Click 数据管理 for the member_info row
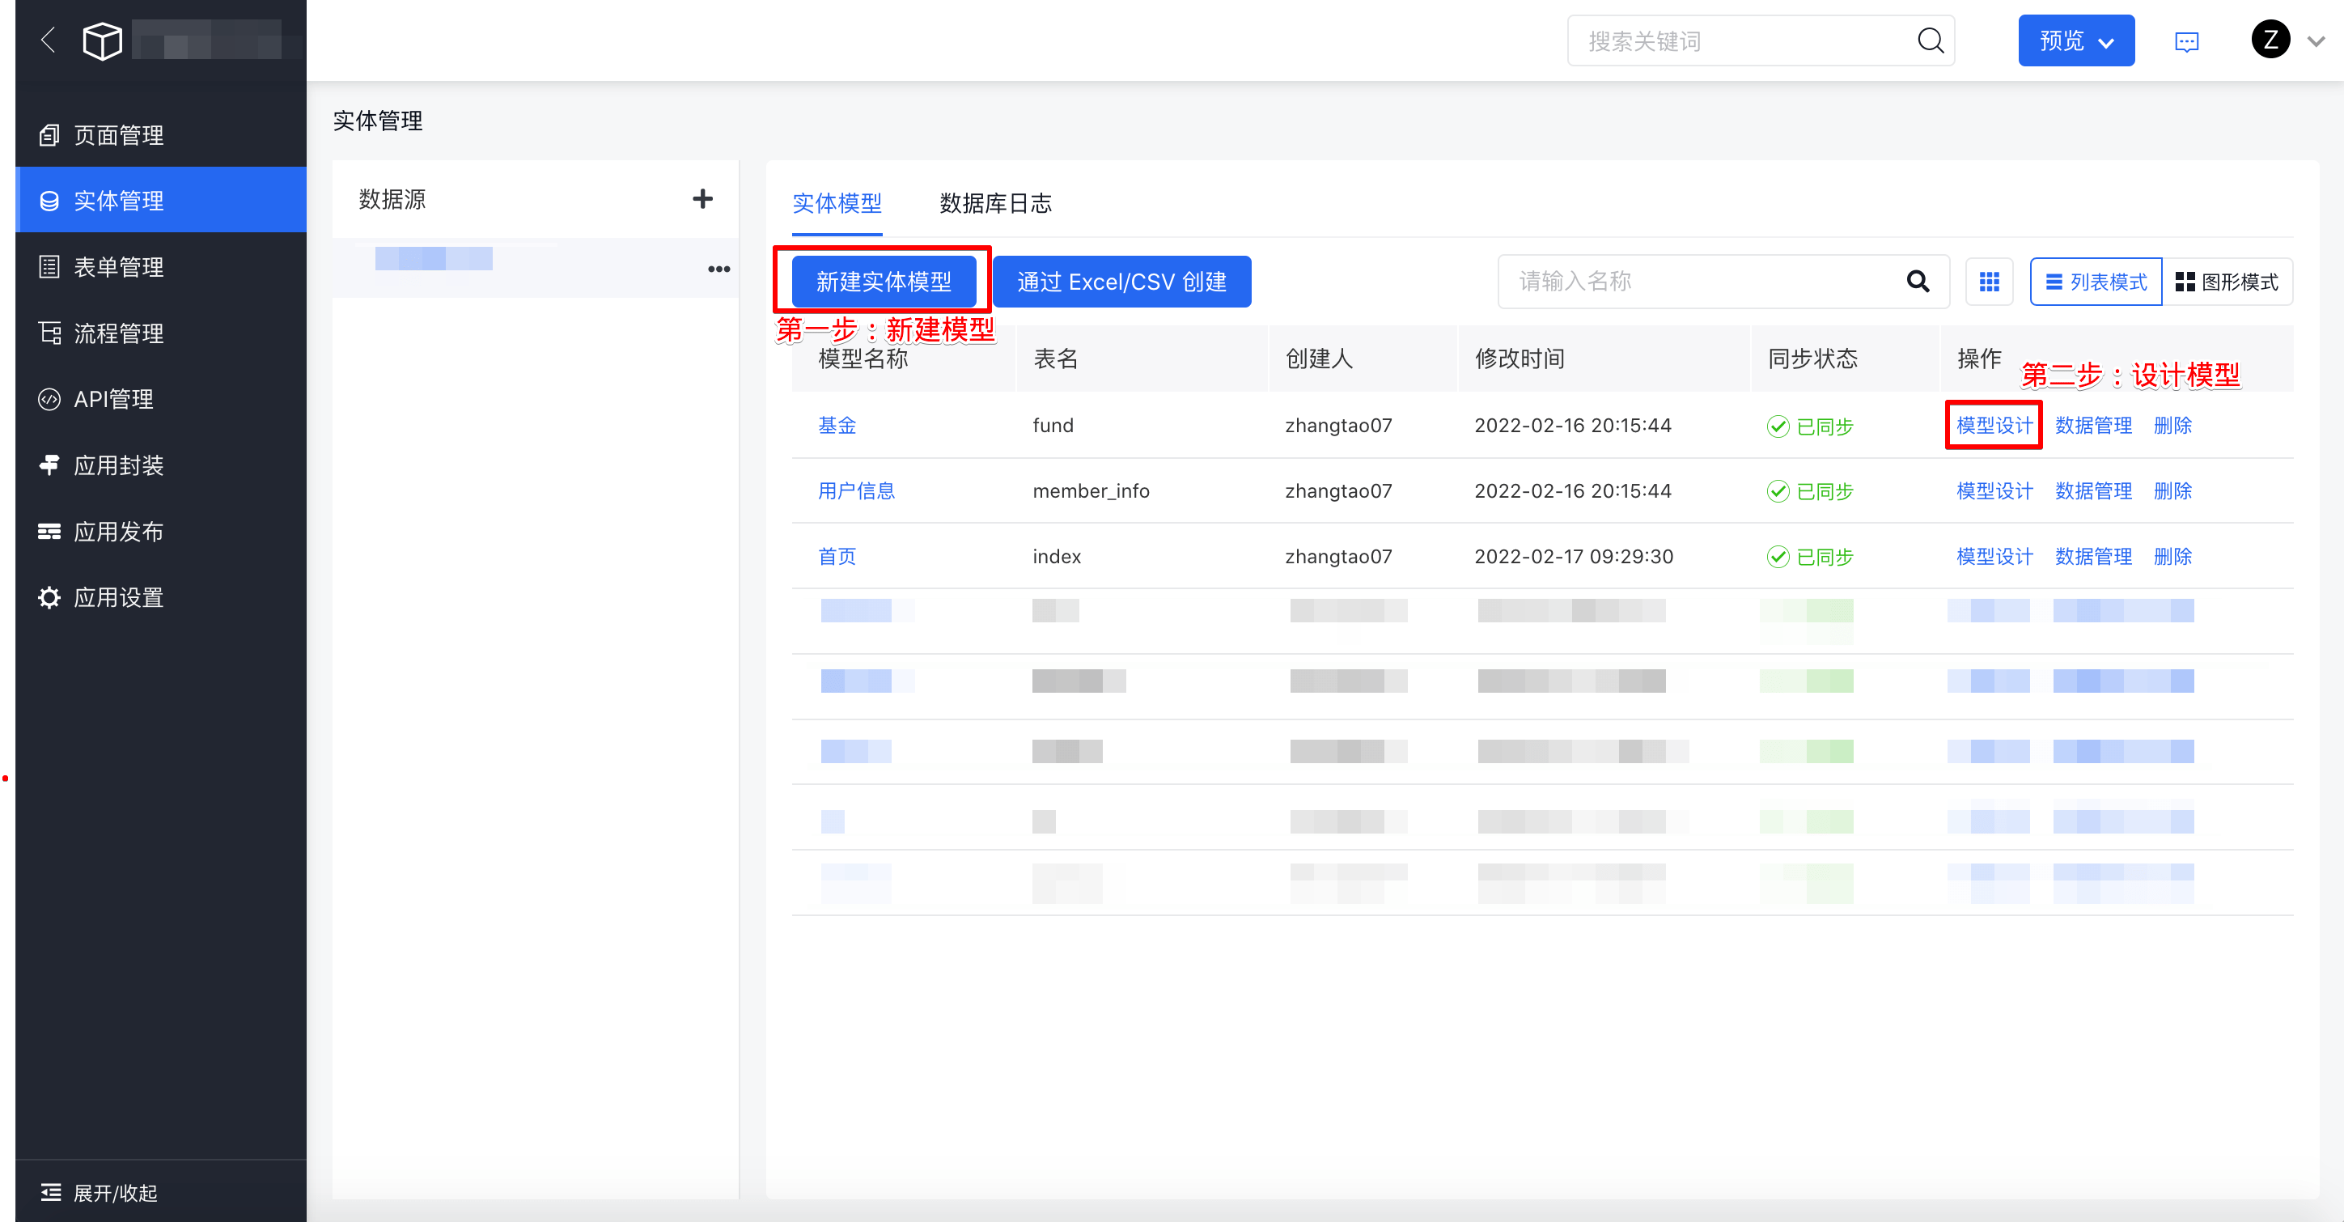2344x1222 pixels. [2093, 490]
